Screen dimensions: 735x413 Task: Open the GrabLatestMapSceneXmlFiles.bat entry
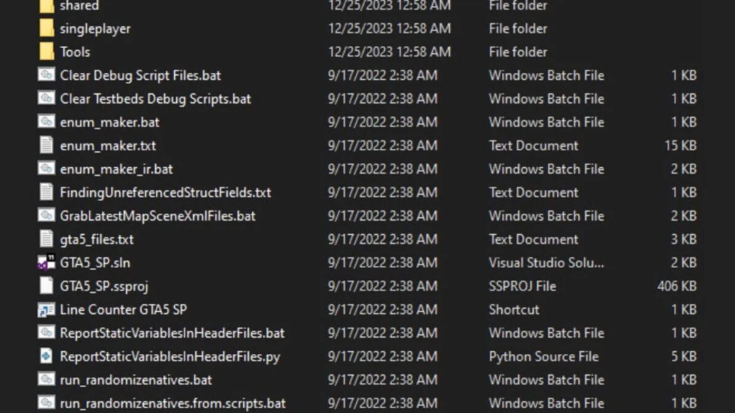157,216
